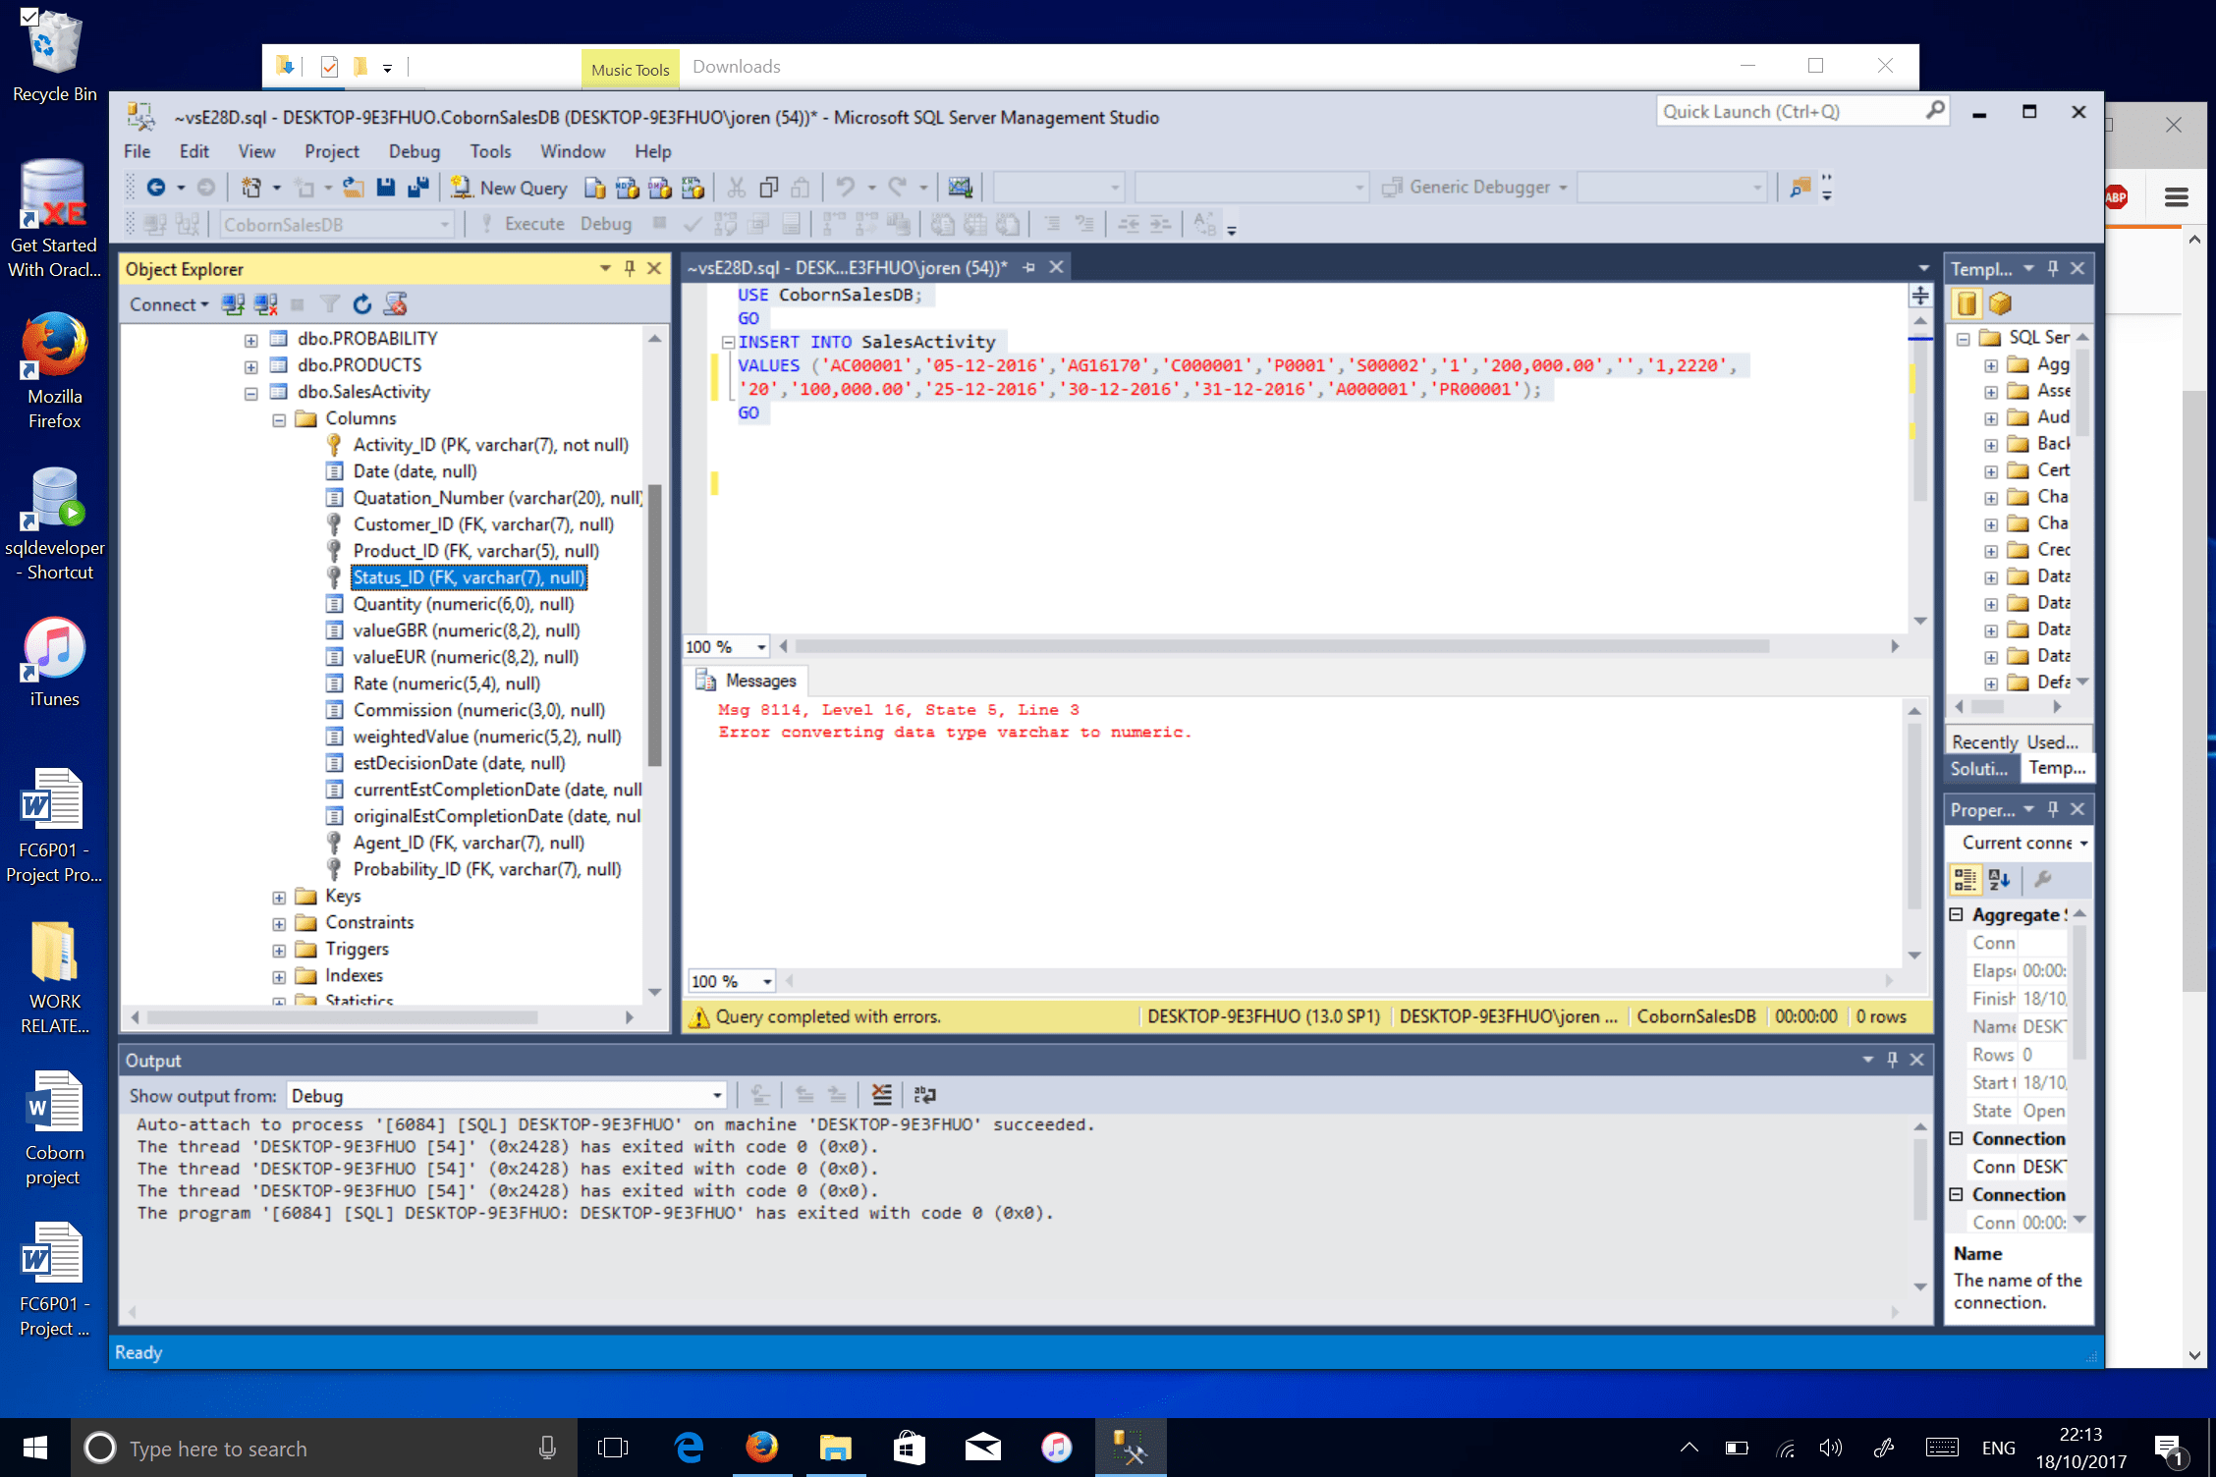Click the Save All icon in toolbar
2216x1477 pixels.
point(419,188)
